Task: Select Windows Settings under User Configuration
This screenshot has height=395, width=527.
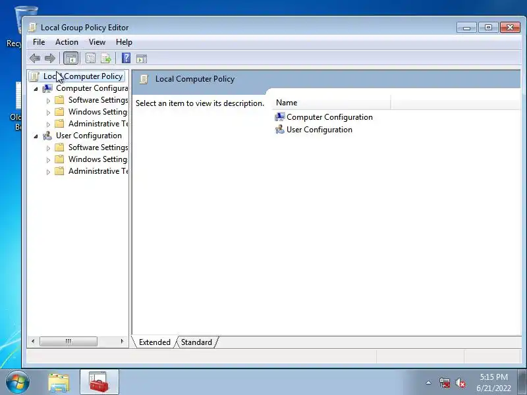Action: tap(97, 159)
